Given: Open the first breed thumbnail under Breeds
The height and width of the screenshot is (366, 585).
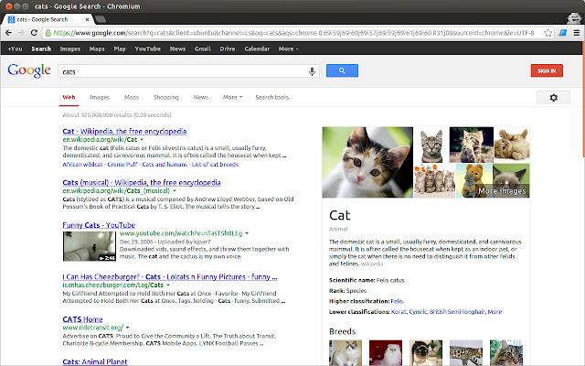Looking at the screenshot, I should point(346,352).
